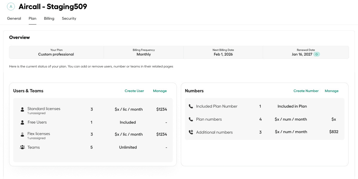Click the Teams row label

(x=34, y=147)
